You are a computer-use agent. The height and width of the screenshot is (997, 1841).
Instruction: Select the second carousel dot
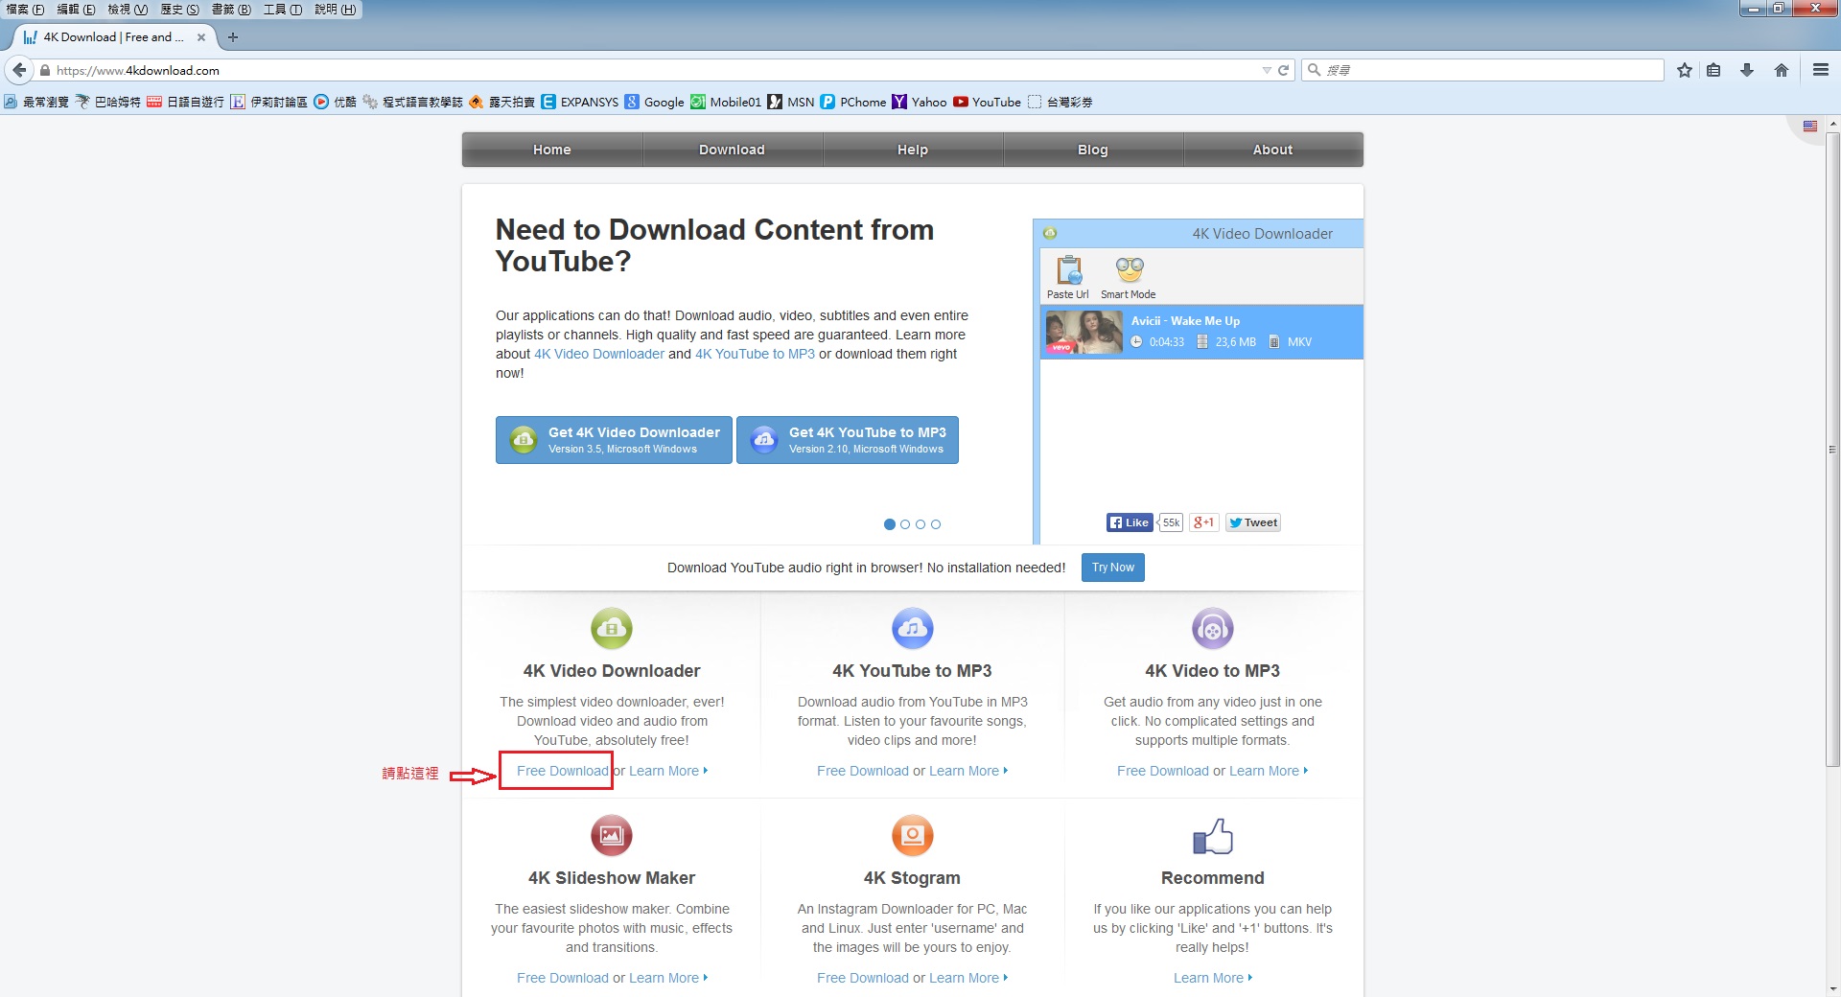[905, 524]
